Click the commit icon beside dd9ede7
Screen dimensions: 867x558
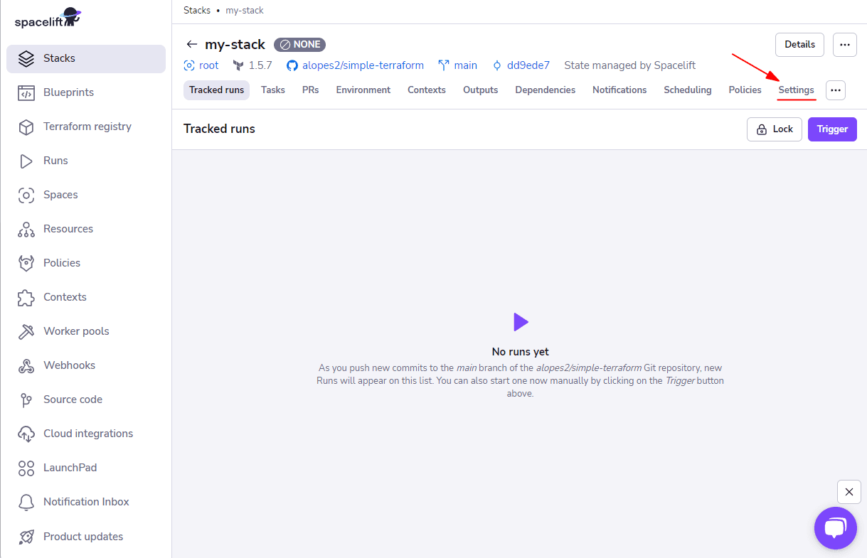point(496,65)
